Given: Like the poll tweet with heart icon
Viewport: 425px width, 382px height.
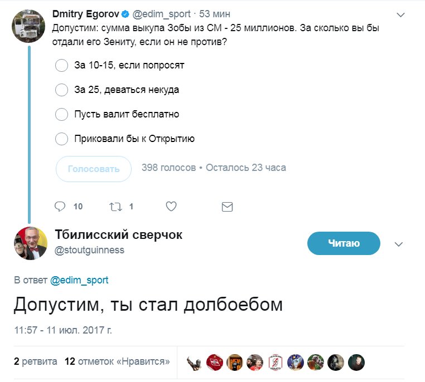Looking at the screenshot, I should point(171,207).
